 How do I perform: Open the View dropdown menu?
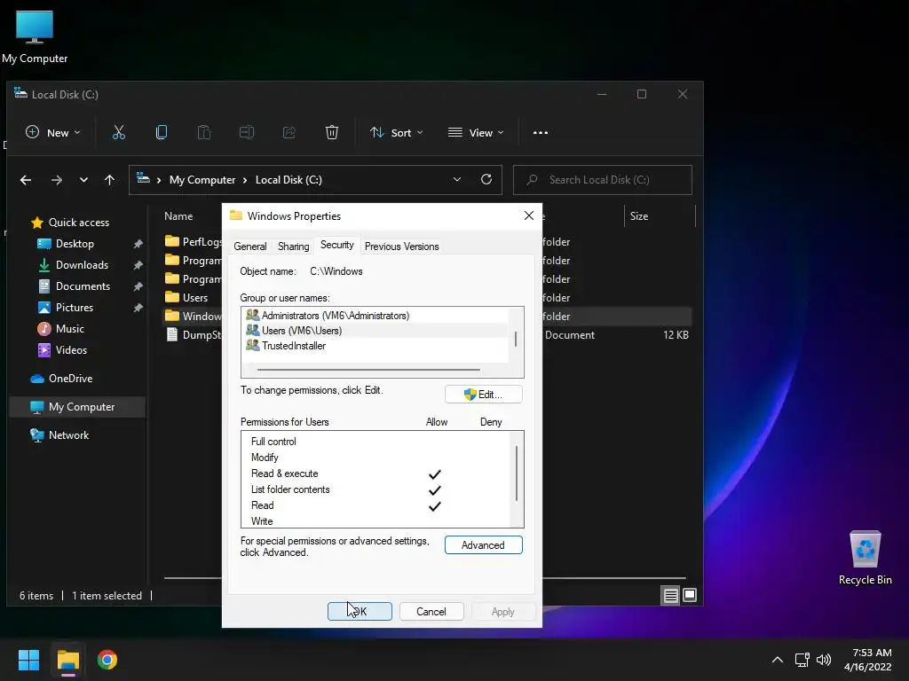tap(476, 133)
